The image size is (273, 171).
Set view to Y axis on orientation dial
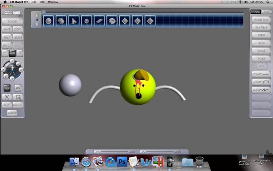pos(12,61)
